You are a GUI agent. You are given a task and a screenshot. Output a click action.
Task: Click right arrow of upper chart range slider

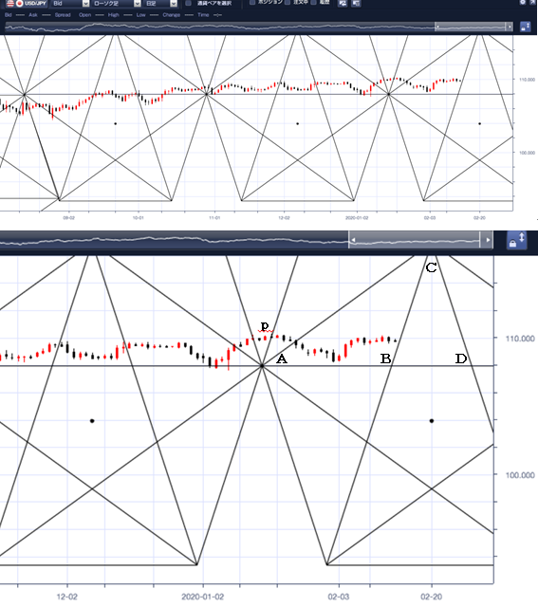pyautogui.click(x=510, y=27)
